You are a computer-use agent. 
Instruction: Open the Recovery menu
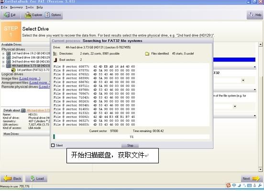[16, 7]
